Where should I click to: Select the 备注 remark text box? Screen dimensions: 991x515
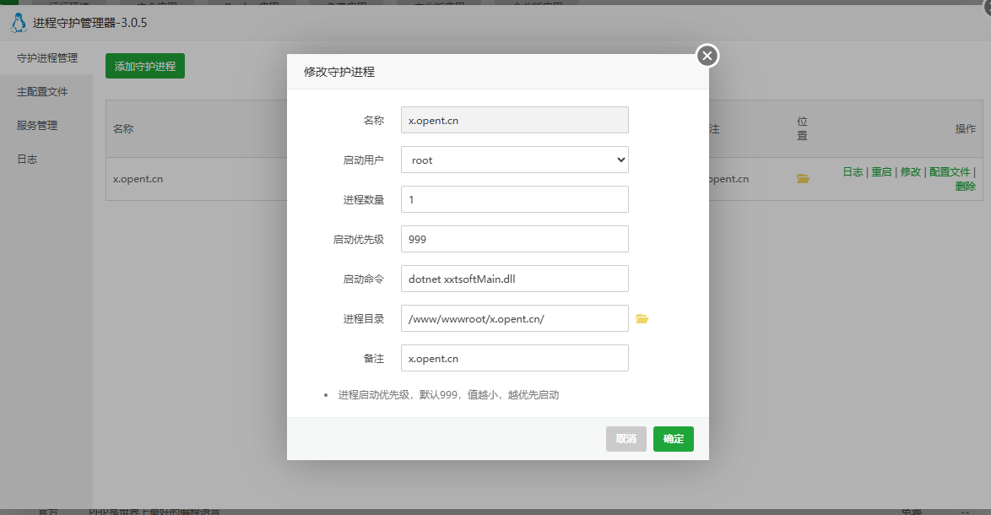tap(514, 358)
